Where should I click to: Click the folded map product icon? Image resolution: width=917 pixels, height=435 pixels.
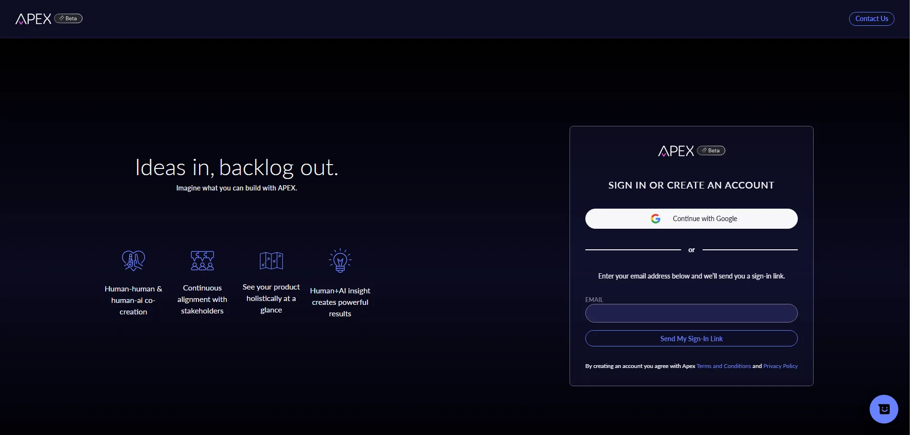point(271,261)
